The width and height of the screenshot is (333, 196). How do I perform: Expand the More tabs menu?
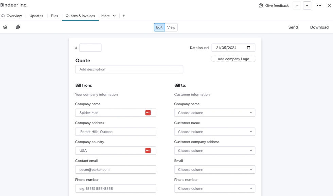[108, 16]
